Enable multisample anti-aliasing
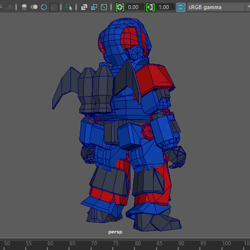Image resolution: width=250 pixels, height=250 pixels. pyautogui.click(x=44, y=7)
